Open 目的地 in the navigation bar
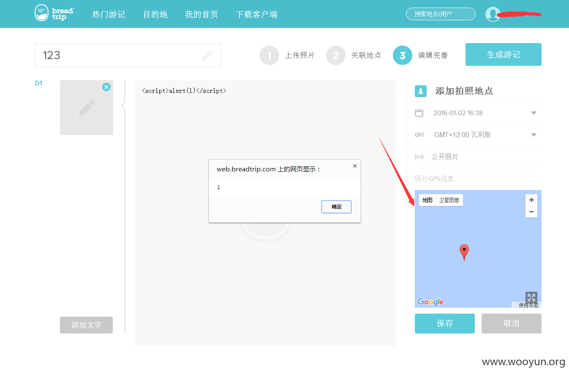Viewport: 569px width, 374px height. 155,14
